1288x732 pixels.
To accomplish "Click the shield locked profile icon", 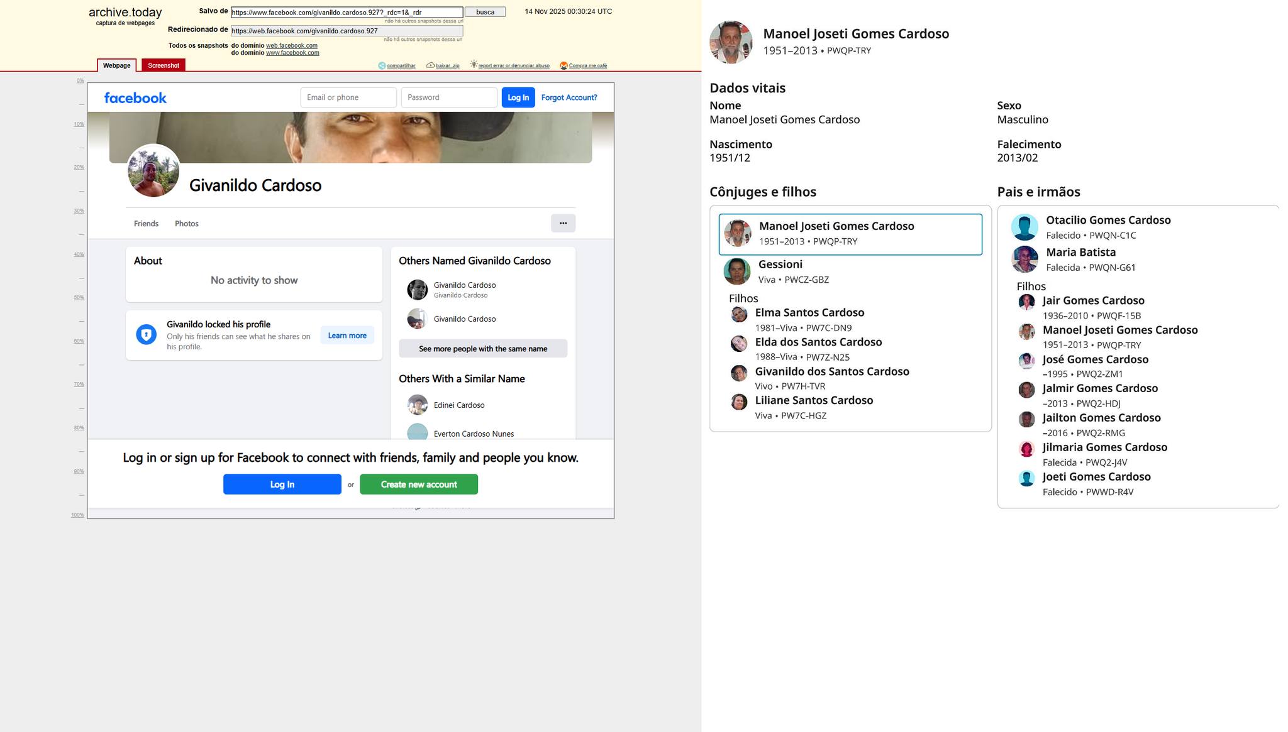I will (147, 334).
